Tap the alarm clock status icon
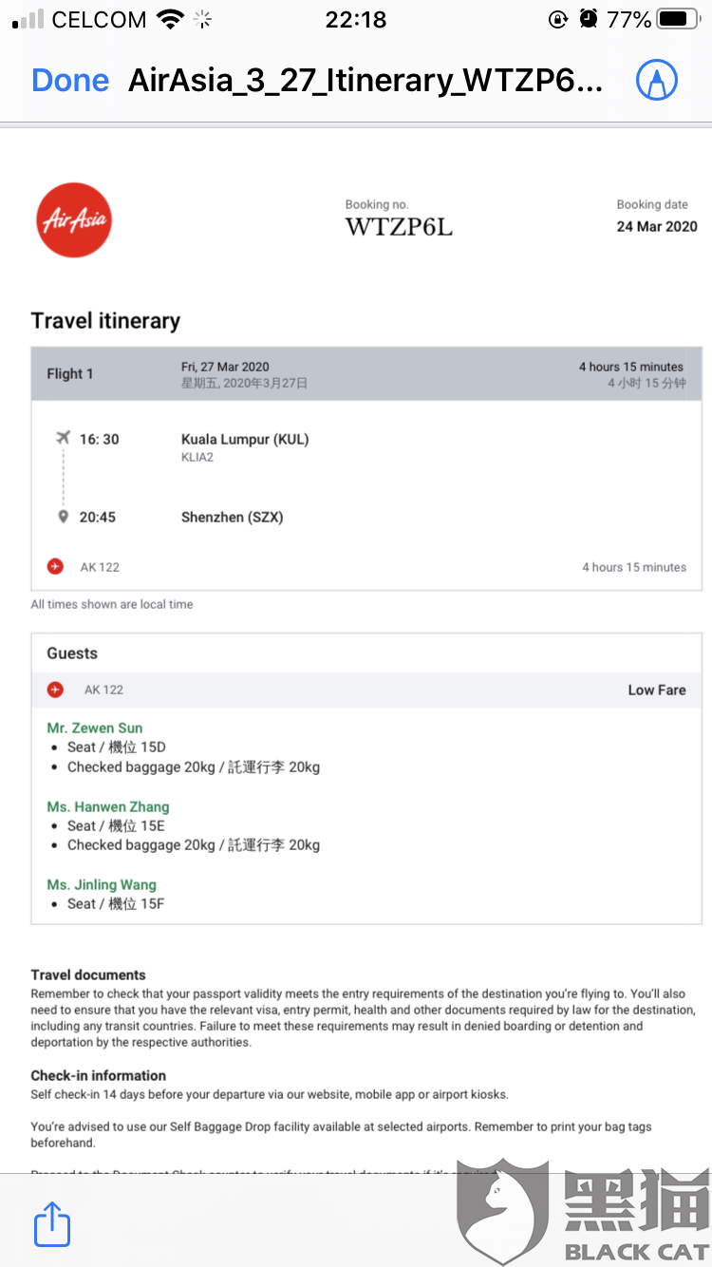The height and width of the screenshot is (1267, 712). pos(590,19)
